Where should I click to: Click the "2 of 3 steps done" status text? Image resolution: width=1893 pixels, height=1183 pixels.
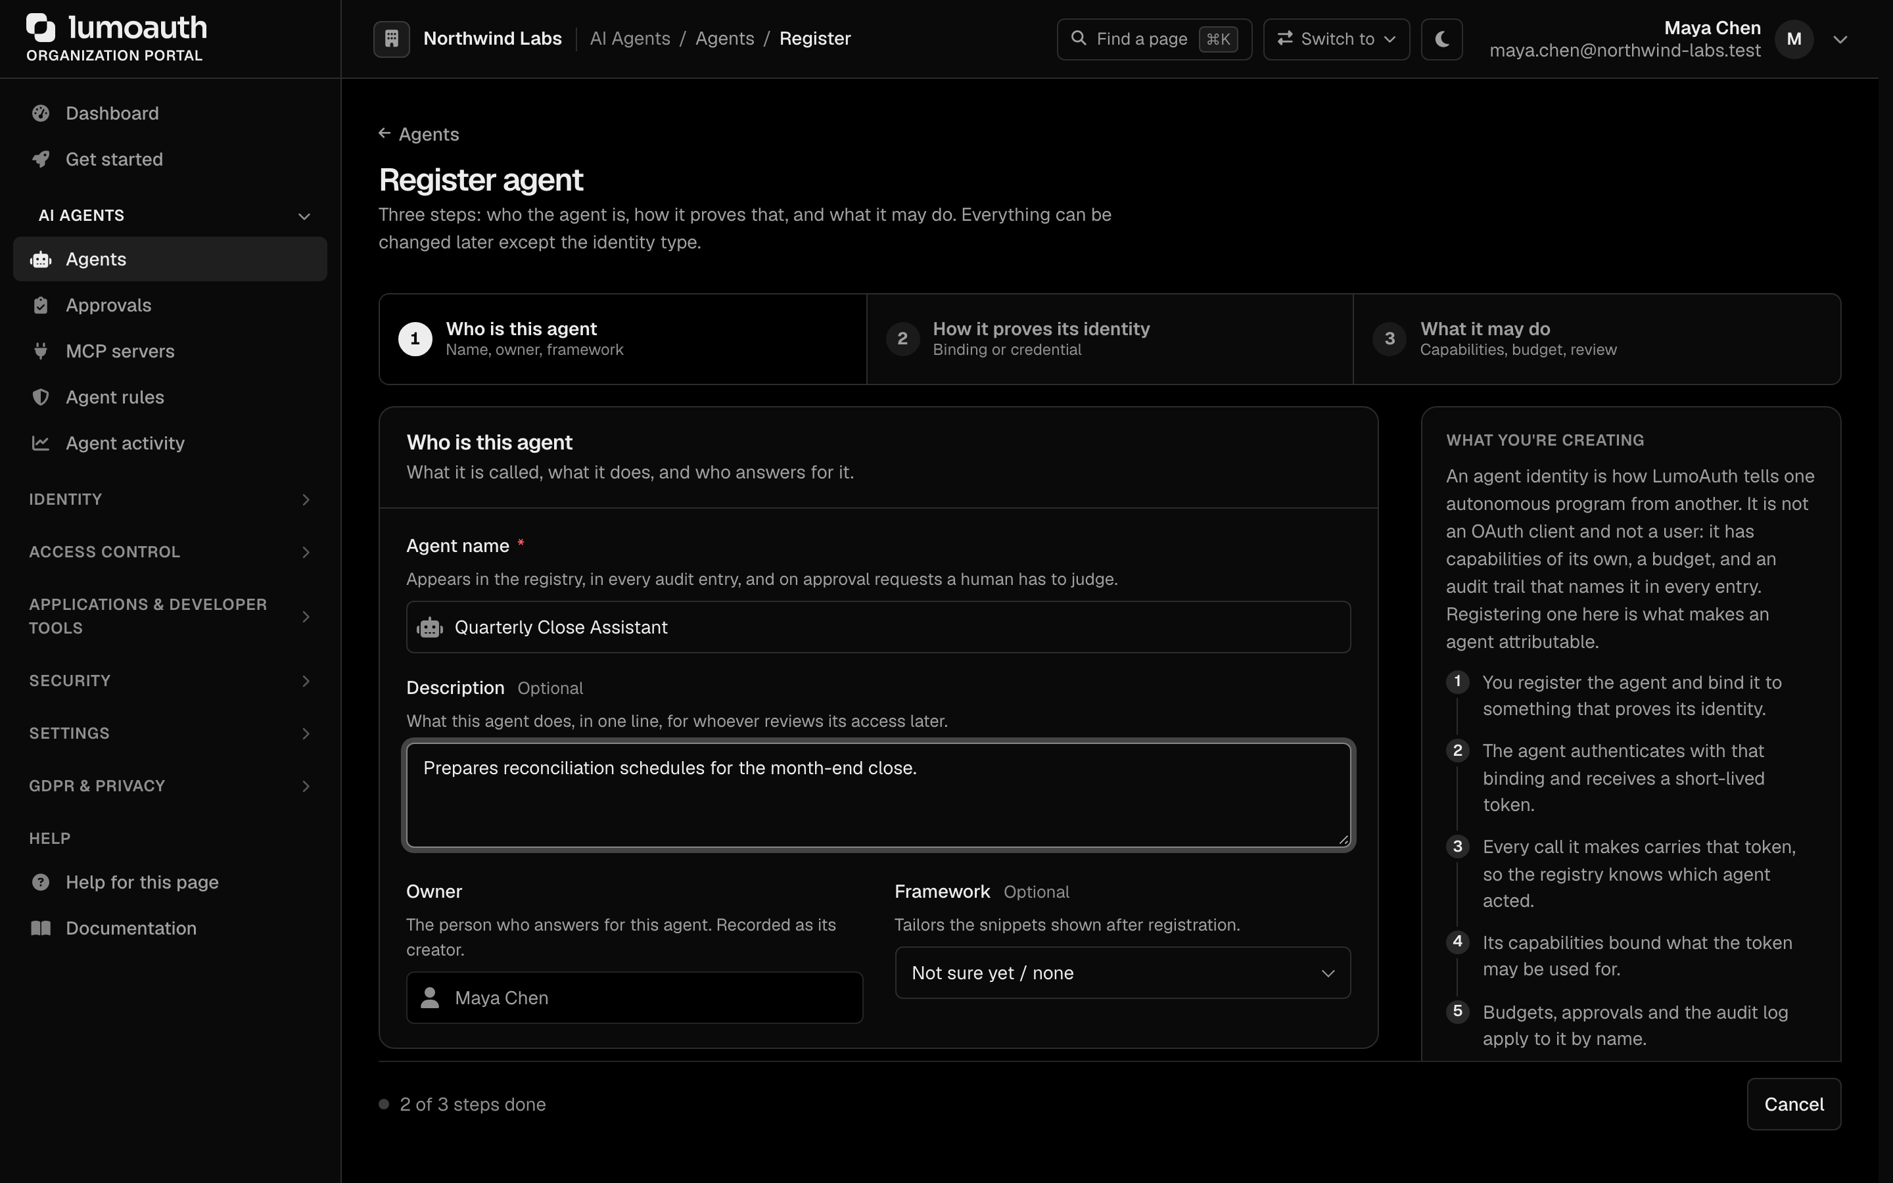click(x=473, y=1105)
